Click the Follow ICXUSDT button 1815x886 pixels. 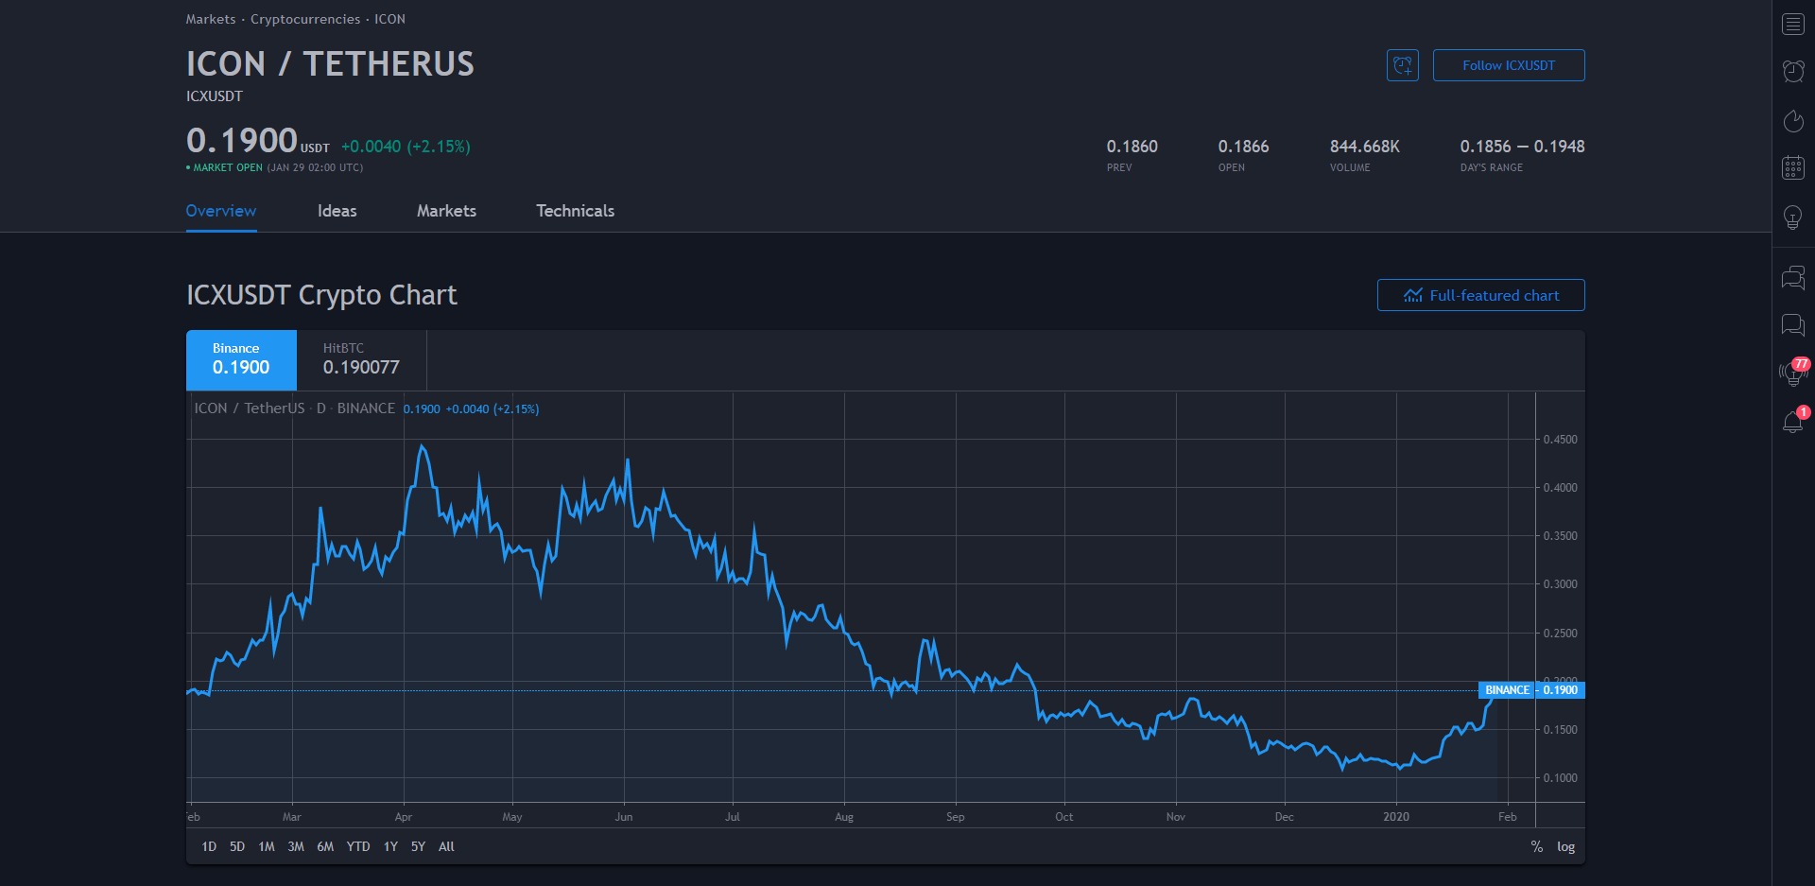click(x=1509, y=65)
